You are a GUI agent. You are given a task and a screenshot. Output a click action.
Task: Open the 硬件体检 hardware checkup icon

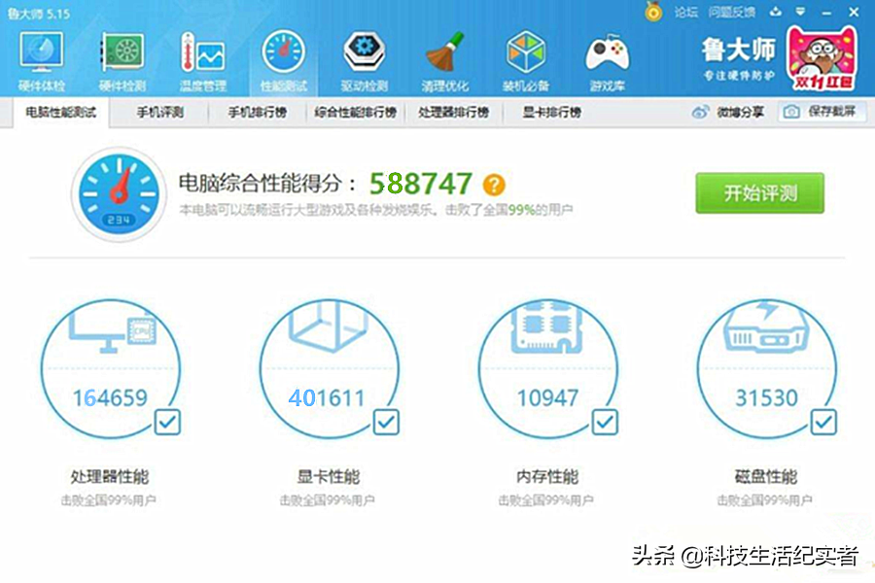click(x=41, y=58)
